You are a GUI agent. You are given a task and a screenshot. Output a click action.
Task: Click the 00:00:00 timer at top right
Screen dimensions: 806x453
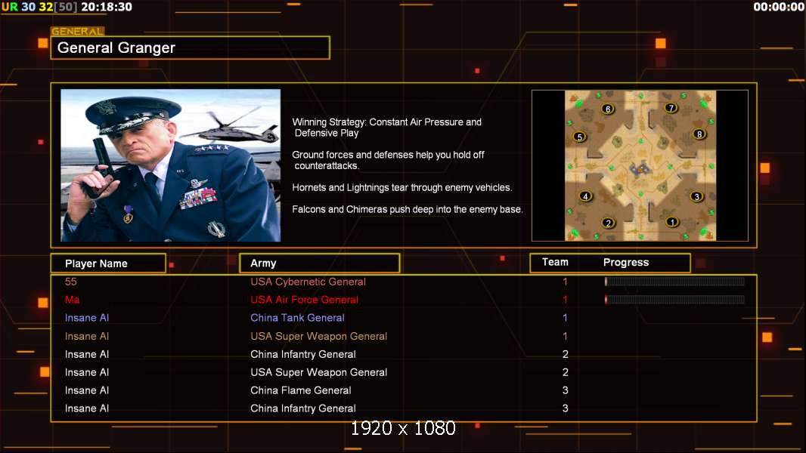(778, 7)
